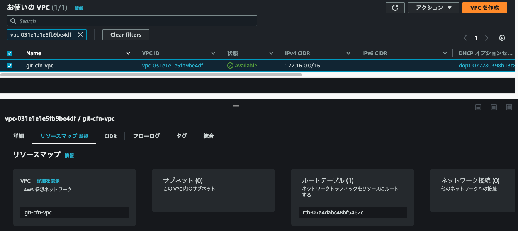
Task: Switch to the フローログ tab
Action: (146, 136)
